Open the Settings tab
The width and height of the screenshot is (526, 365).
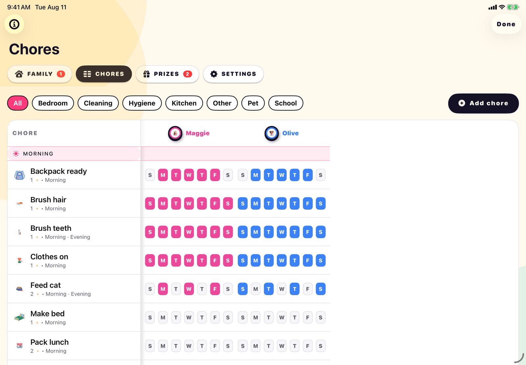[233, 74]
